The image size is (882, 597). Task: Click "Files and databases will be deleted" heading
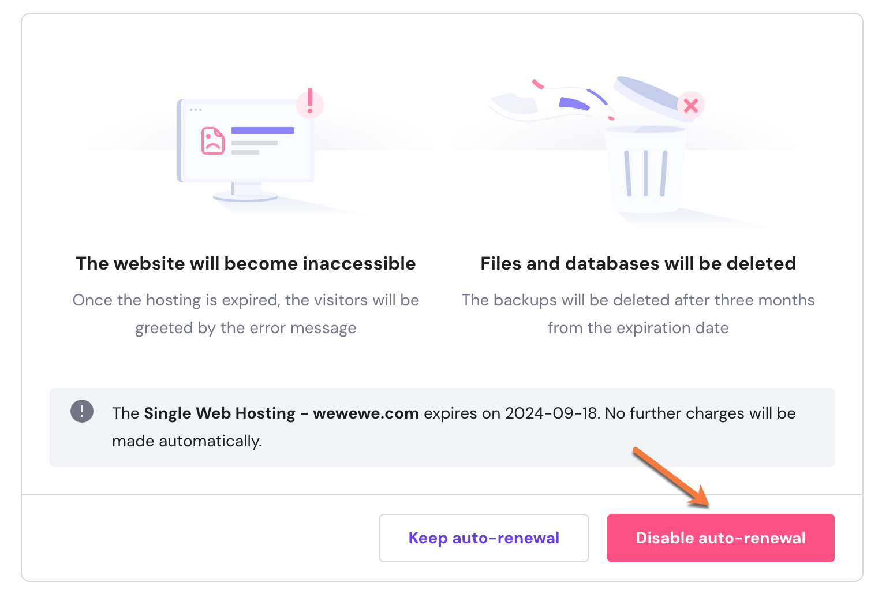(638, 263)
